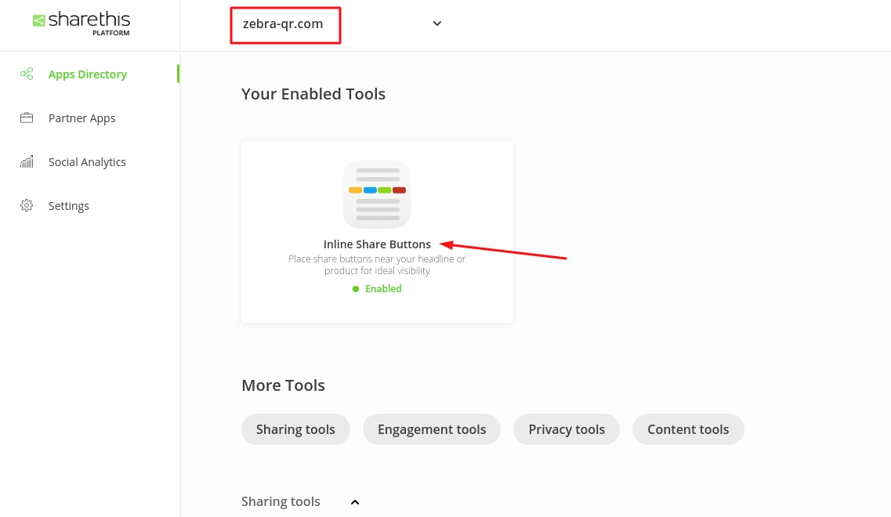This screenshot has width=891, height=517.
Task: Open Social Analytics from sidebar
Action: point(87,162)
